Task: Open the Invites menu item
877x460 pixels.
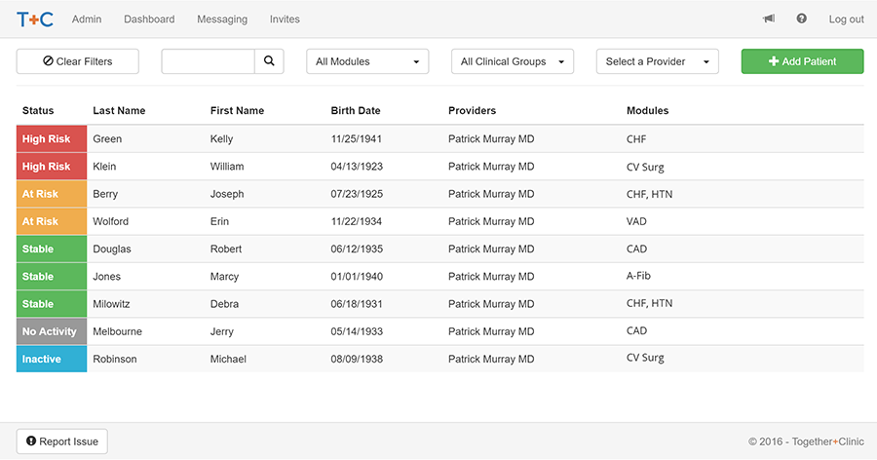Action: (x=285, y=19)
